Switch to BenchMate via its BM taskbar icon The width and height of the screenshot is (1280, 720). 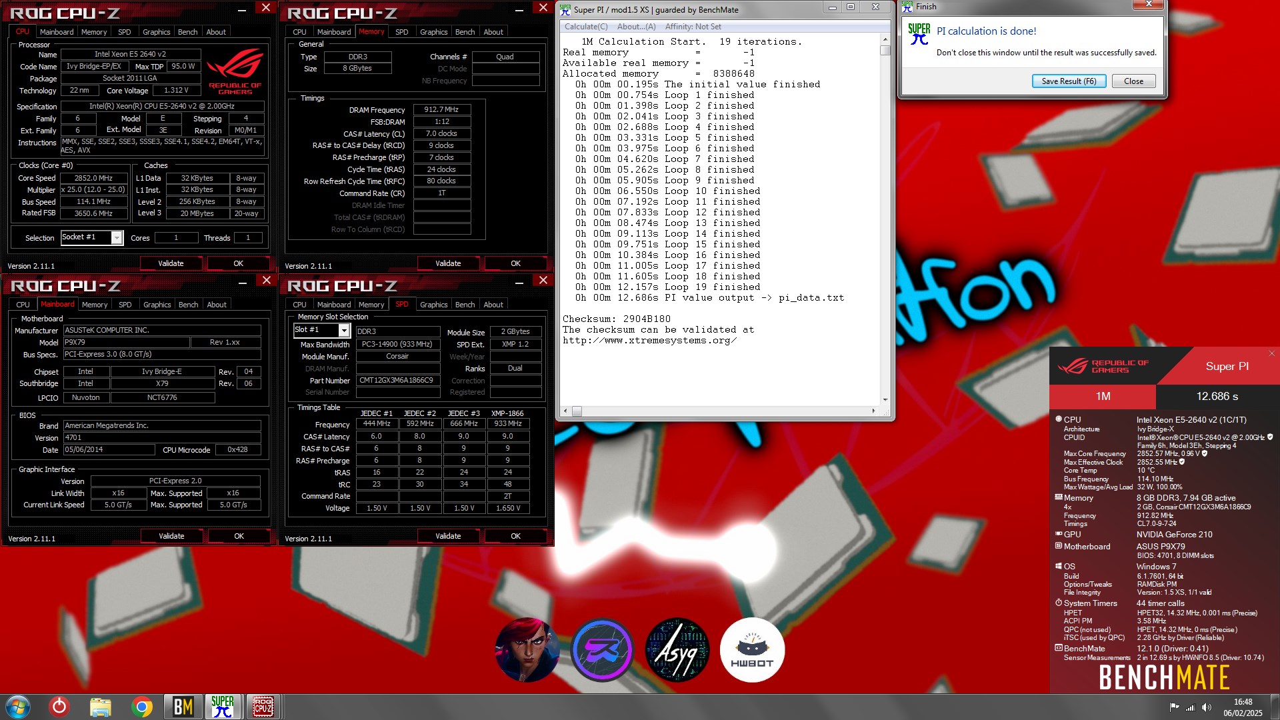click(182, 707)
